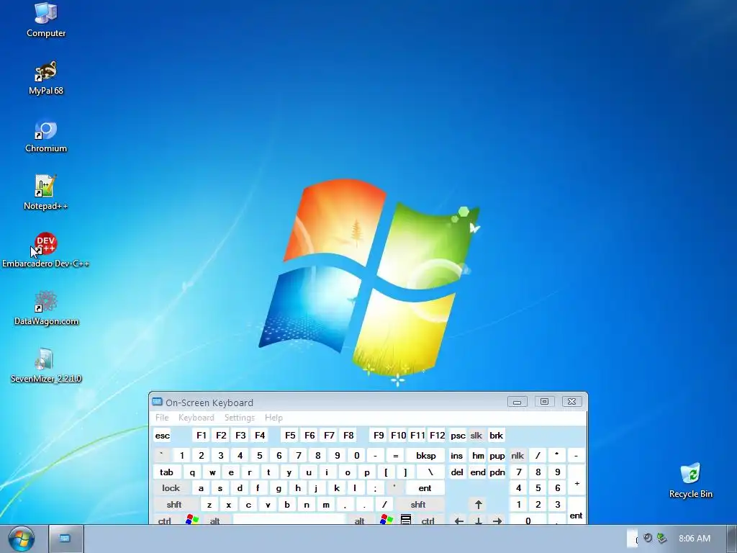Select the Recycle Bin desktop icon
Image resolution: width=737 pixels, height=553 pixels.
[690, 480]
